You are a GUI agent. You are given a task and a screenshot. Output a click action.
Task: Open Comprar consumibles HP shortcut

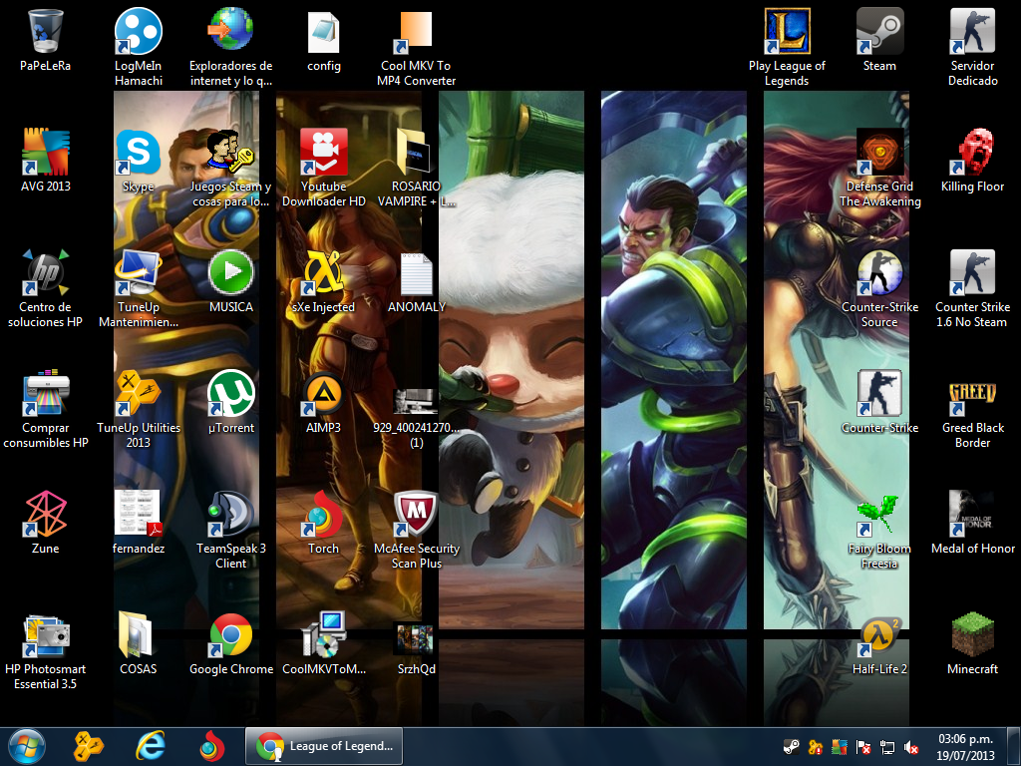[45, 393]
